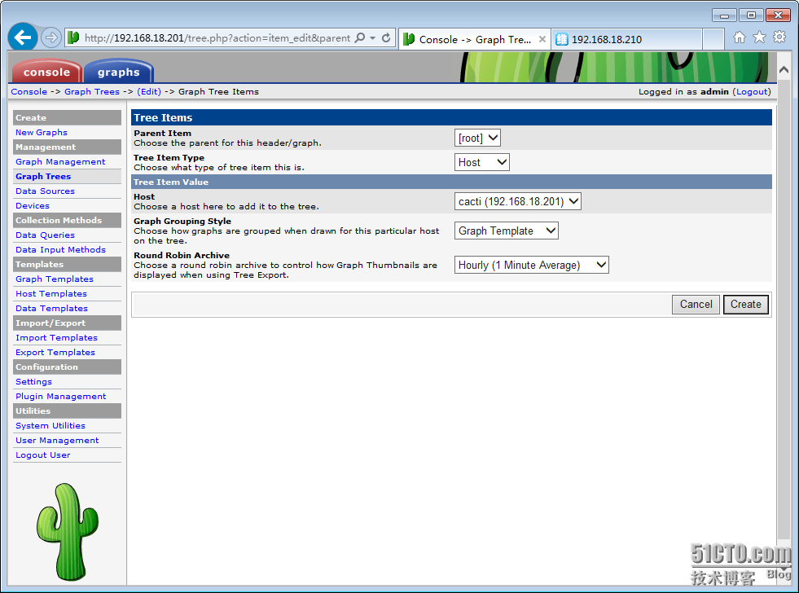
Task: Open Data Queries in sidebar
Action: point(45,235)
